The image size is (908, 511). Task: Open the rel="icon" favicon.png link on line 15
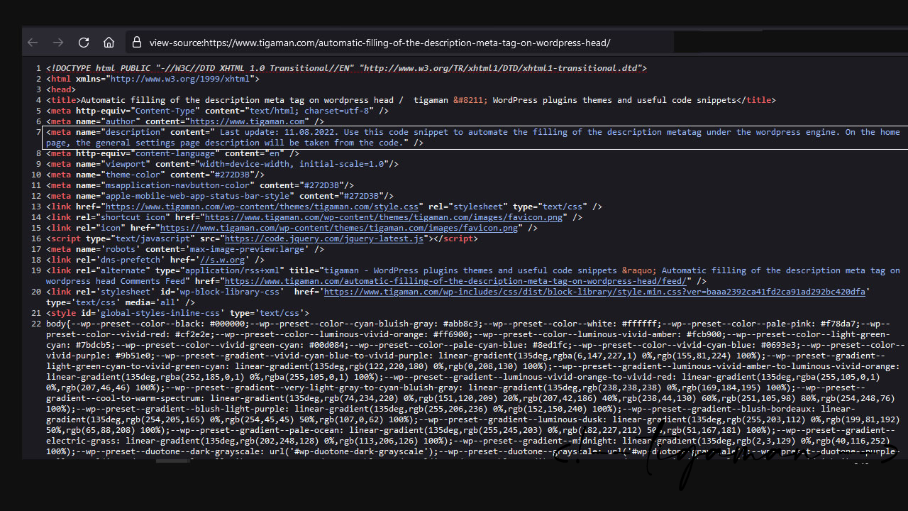[339, 228]
